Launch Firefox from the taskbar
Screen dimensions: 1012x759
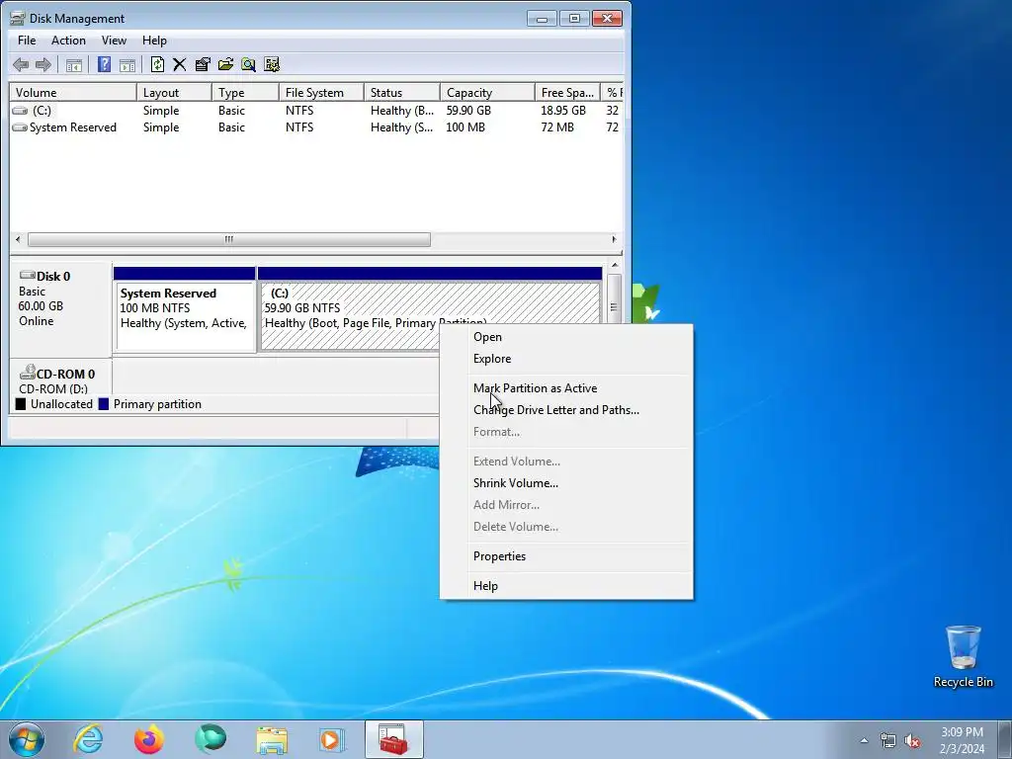[149, 739]
